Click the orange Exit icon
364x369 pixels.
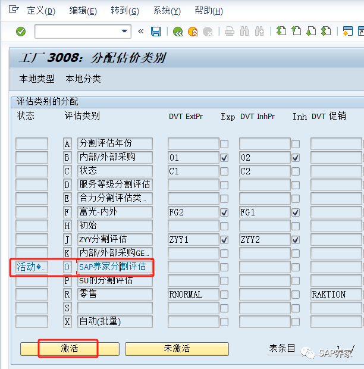click(x=193, y=32)
